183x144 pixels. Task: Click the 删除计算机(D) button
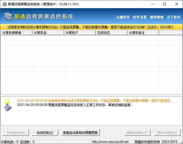pos(137,133)
